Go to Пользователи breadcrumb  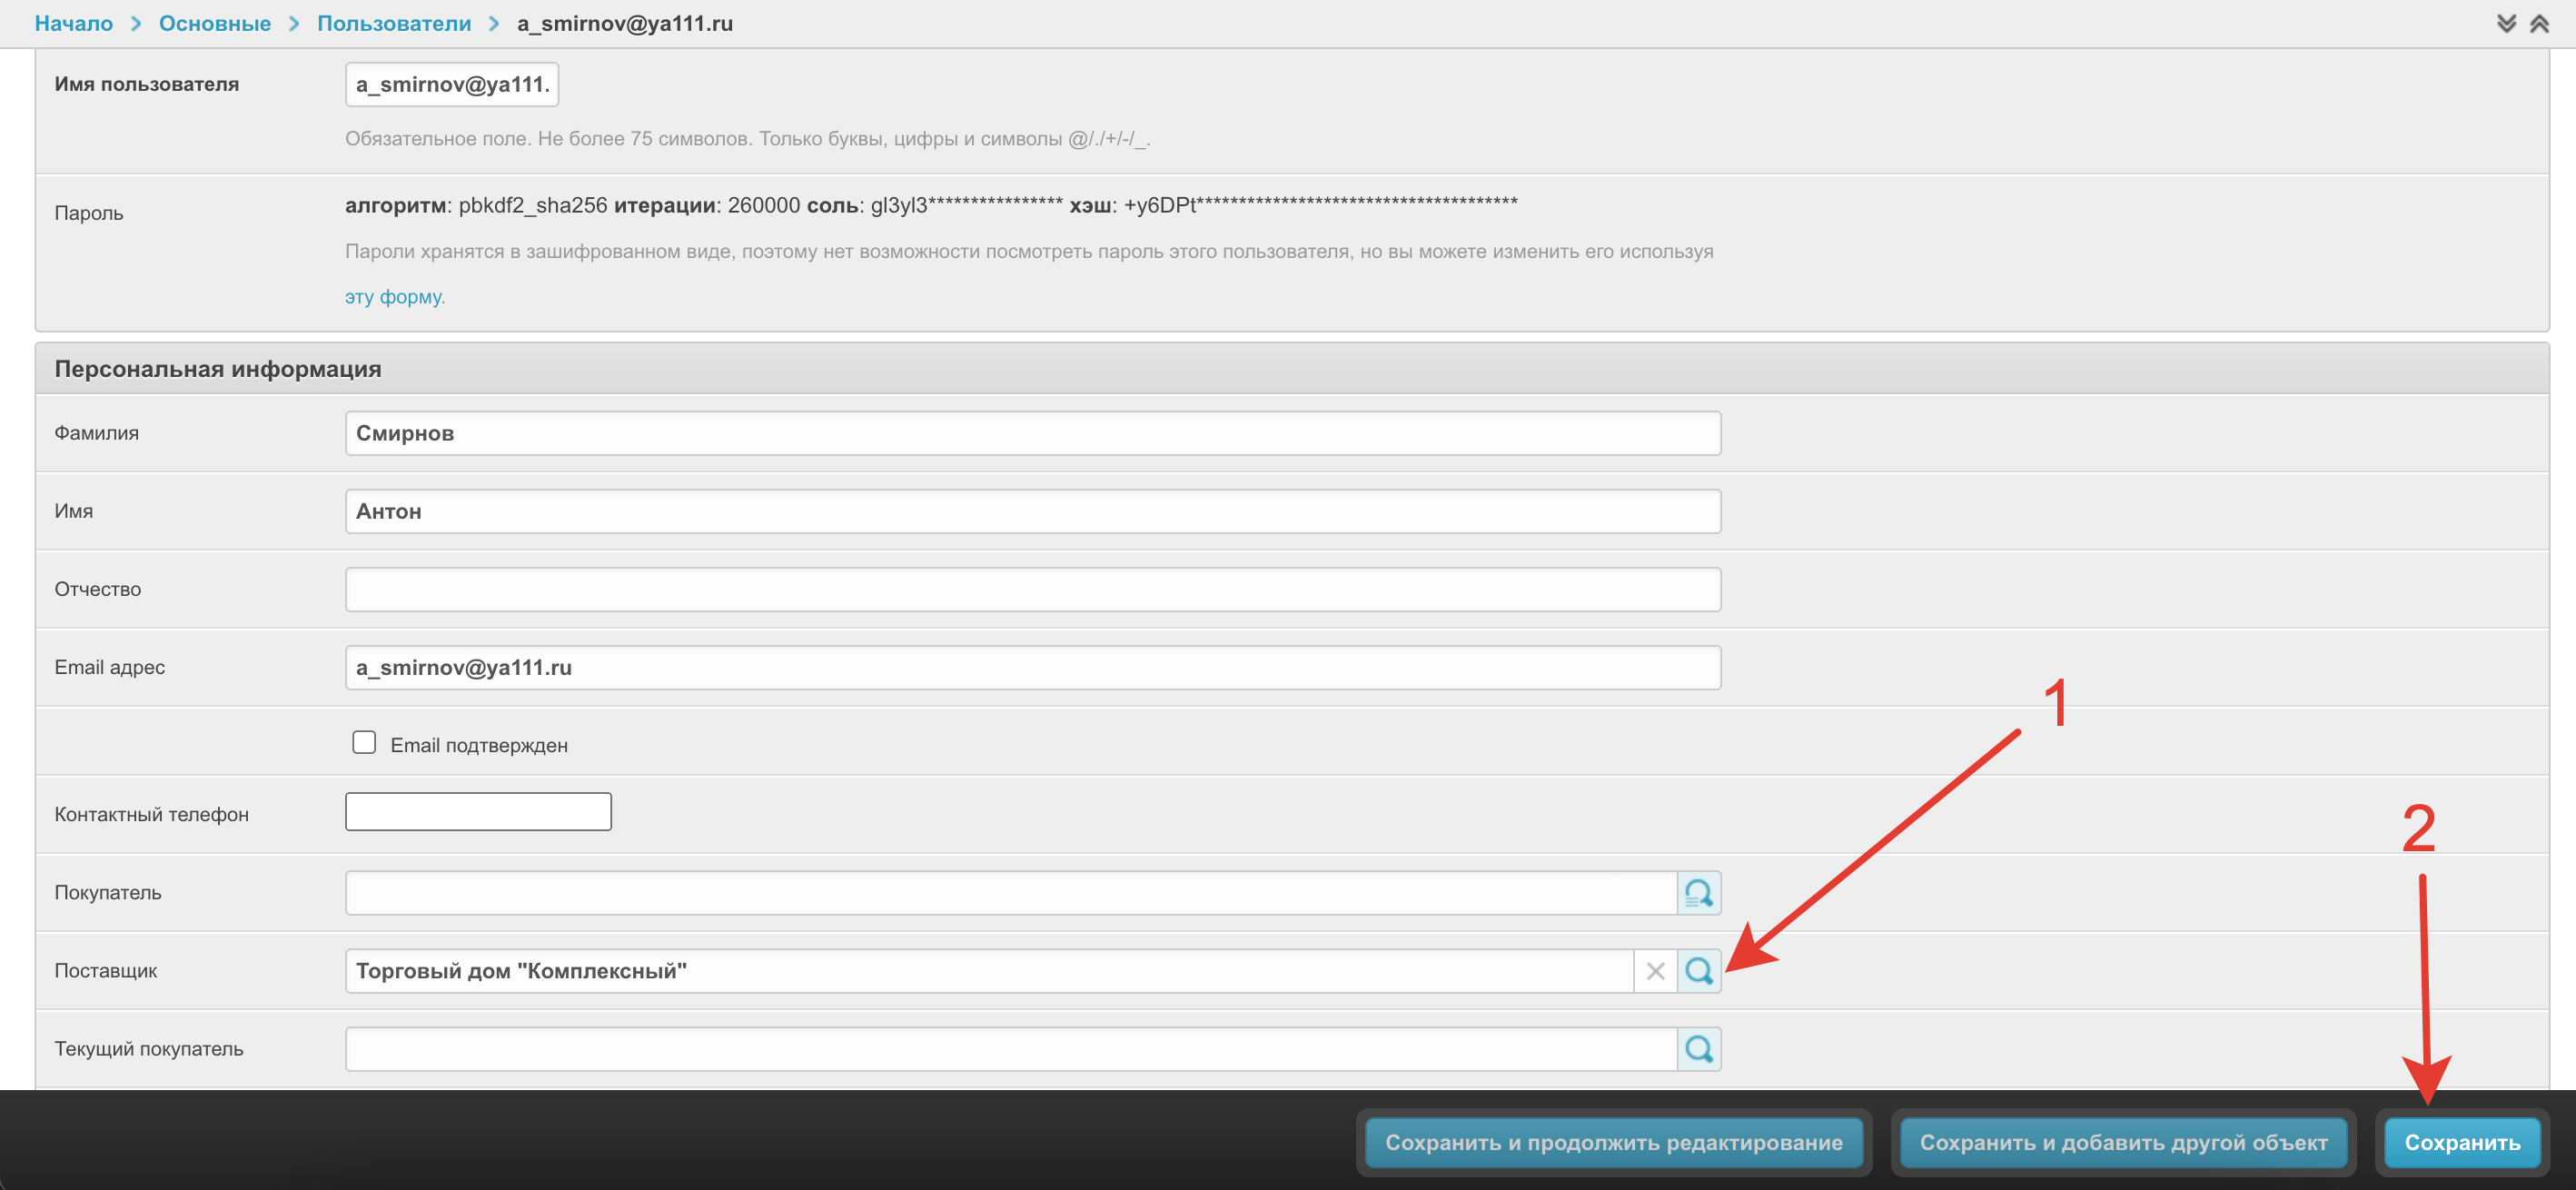pyautogui.click(x=394, y=23)
